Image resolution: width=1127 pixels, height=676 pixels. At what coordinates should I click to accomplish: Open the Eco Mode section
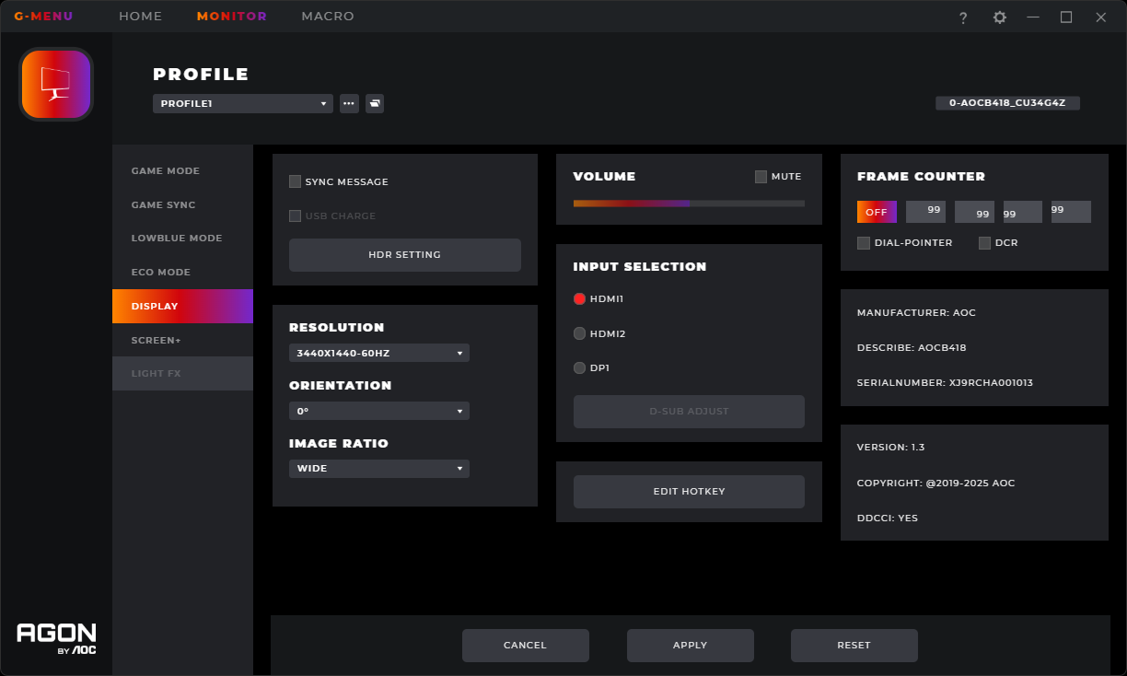[x=182, y=273]
